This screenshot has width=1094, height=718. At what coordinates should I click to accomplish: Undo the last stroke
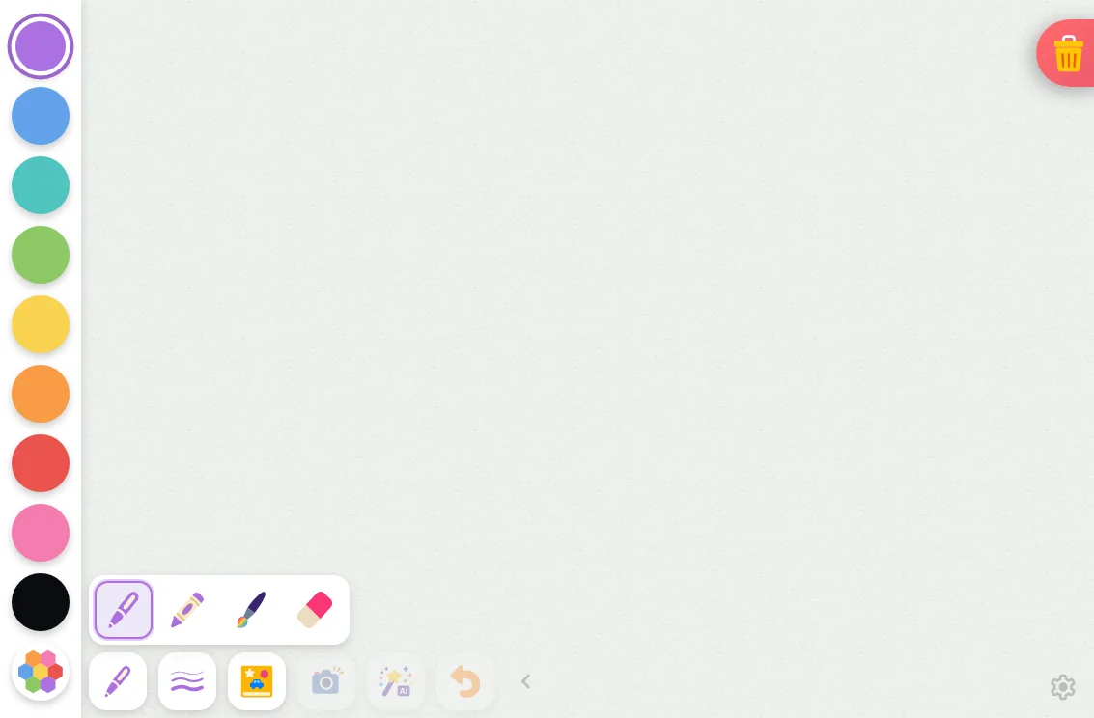click(x=465, y=681)
